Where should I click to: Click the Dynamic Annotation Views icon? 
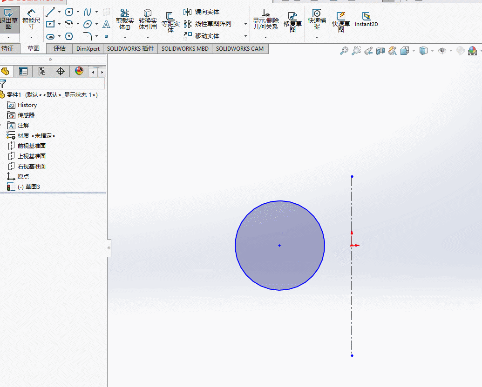tap(392, 51)
